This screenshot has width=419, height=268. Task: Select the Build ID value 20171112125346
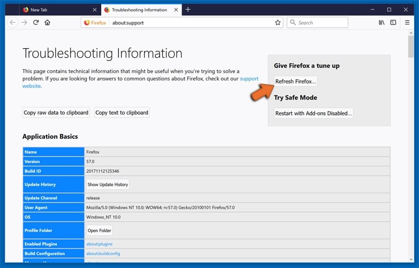coord(102,171)
